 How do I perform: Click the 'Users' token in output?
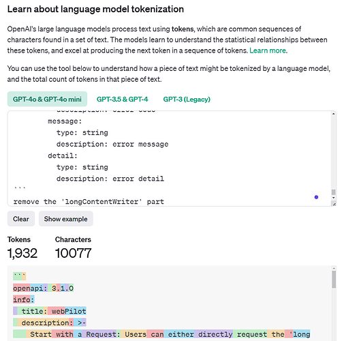click(134, 334)
